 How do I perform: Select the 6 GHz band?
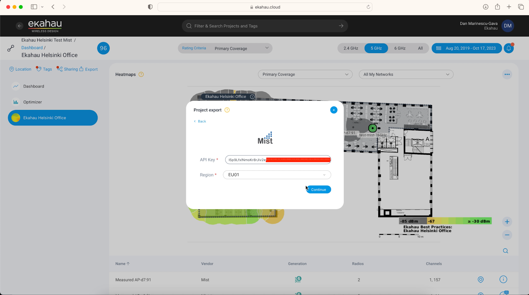tap(400, 48)
